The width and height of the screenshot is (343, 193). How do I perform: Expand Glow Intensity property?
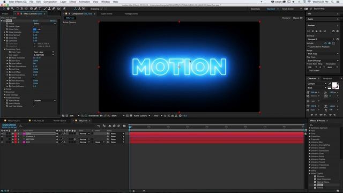(x=4, y=32)
